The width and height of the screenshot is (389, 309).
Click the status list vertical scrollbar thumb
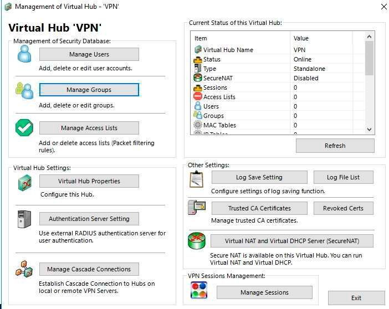point(369,58)
